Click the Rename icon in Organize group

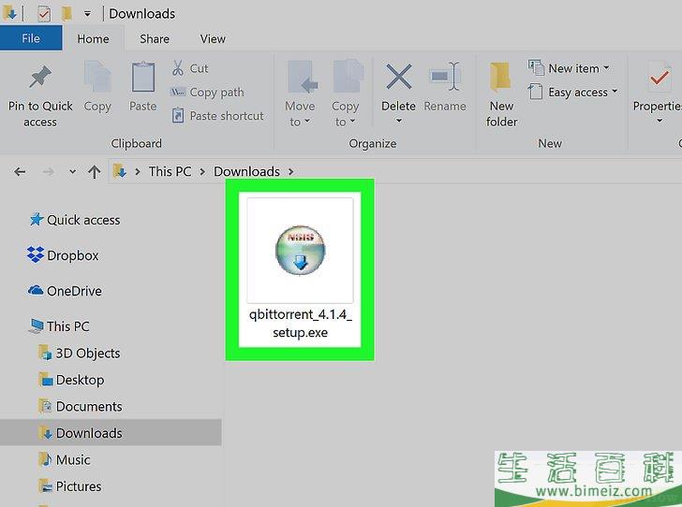444,78
